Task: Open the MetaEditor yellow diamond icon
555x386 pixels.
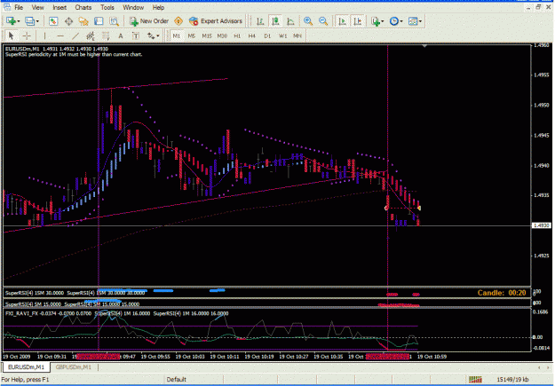Action: tap(178, 21)
